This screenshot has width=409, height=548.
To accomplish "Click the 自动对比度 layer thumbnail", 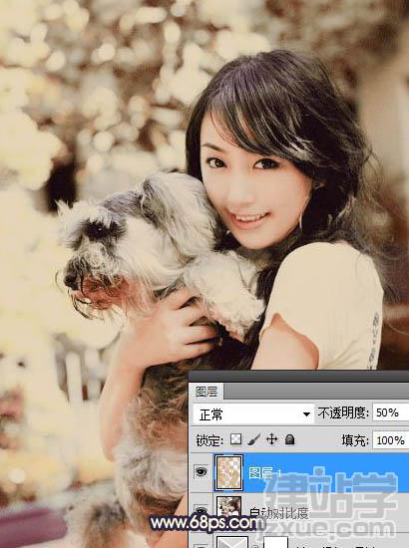I will pos(228,507).
